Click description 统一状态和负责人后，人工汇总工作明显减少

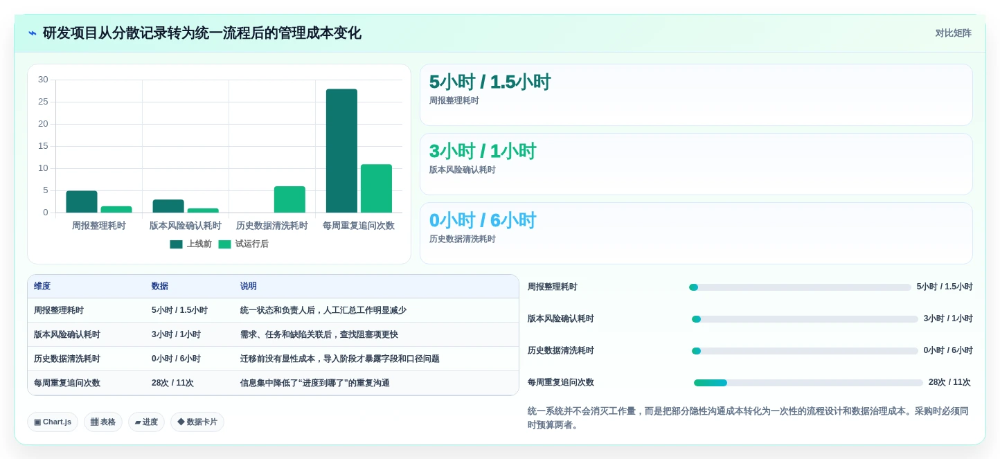pyautogui.click(x=323, y=311)
